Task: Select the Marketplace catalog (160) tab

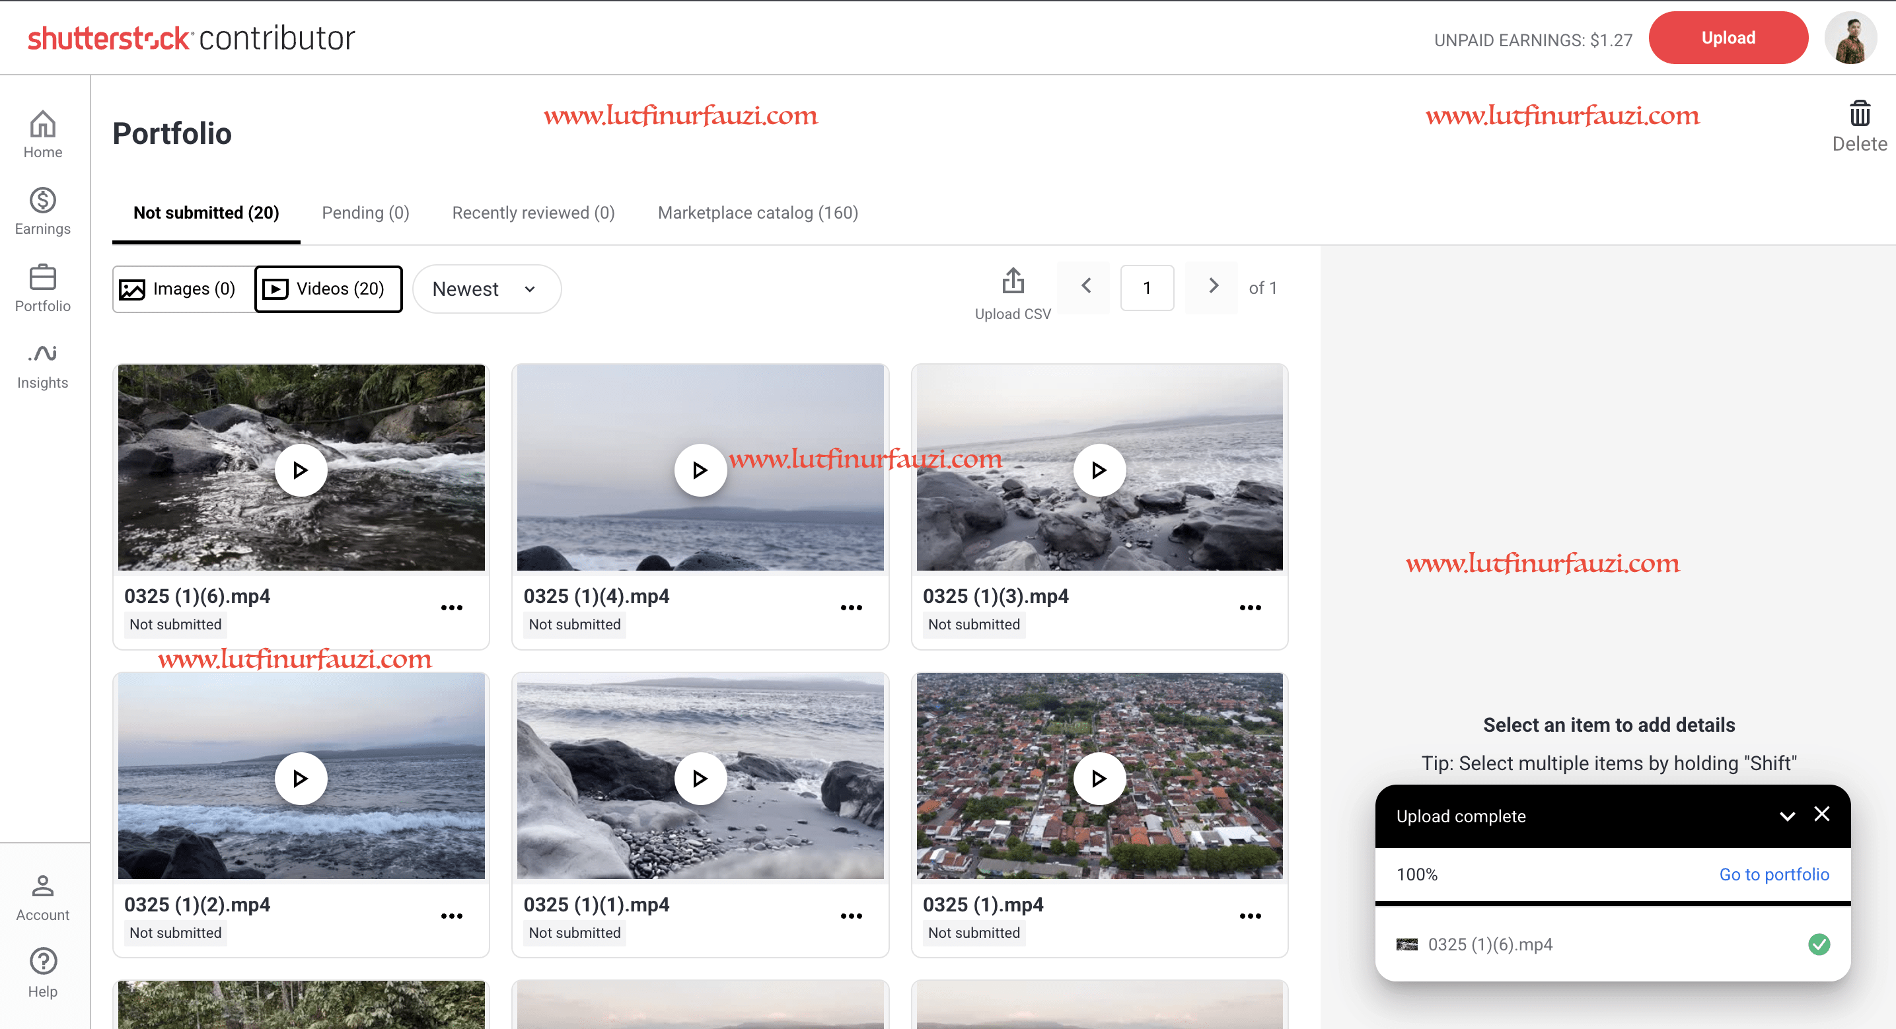Action: pyautogui.click(x=758, y=213)
